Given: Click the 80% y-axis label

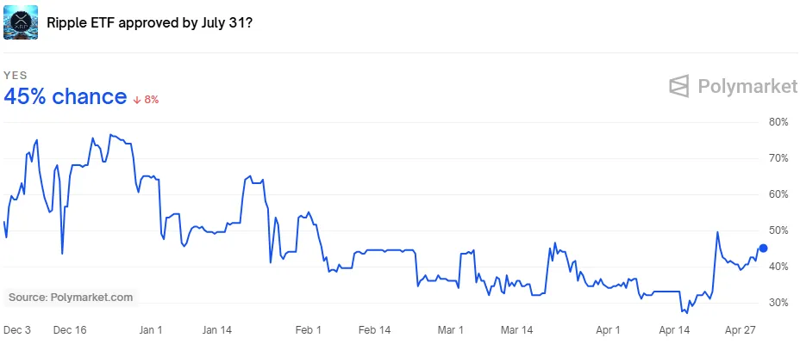Looking at the screenshot, I should coord(778,122).
